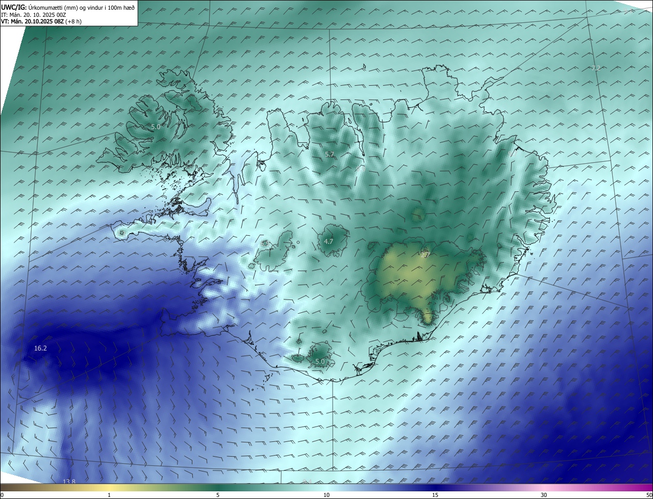The image size is (653, 499).
Task: Click the "30" tick on the color scale
Action: [544, 495]
